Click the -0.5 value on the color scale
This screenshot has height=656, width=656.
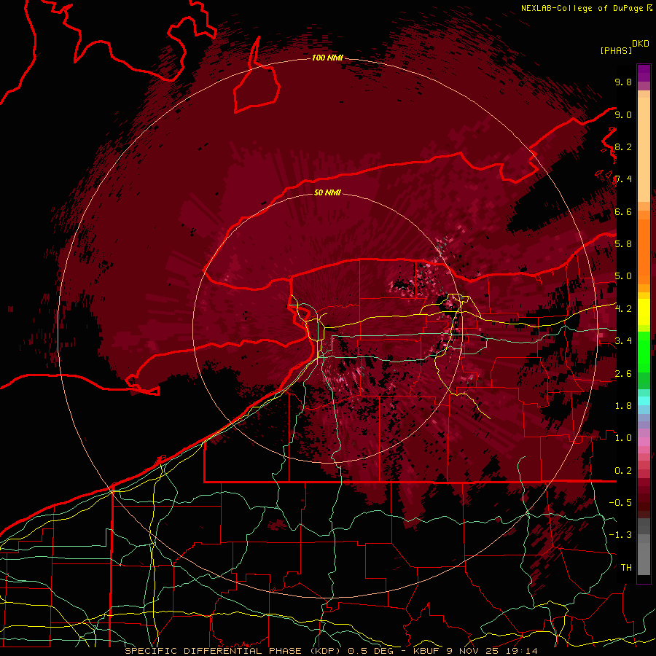[620, 503]
